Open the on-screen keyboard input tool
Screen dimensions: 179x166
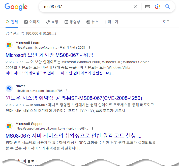[147, 7]
